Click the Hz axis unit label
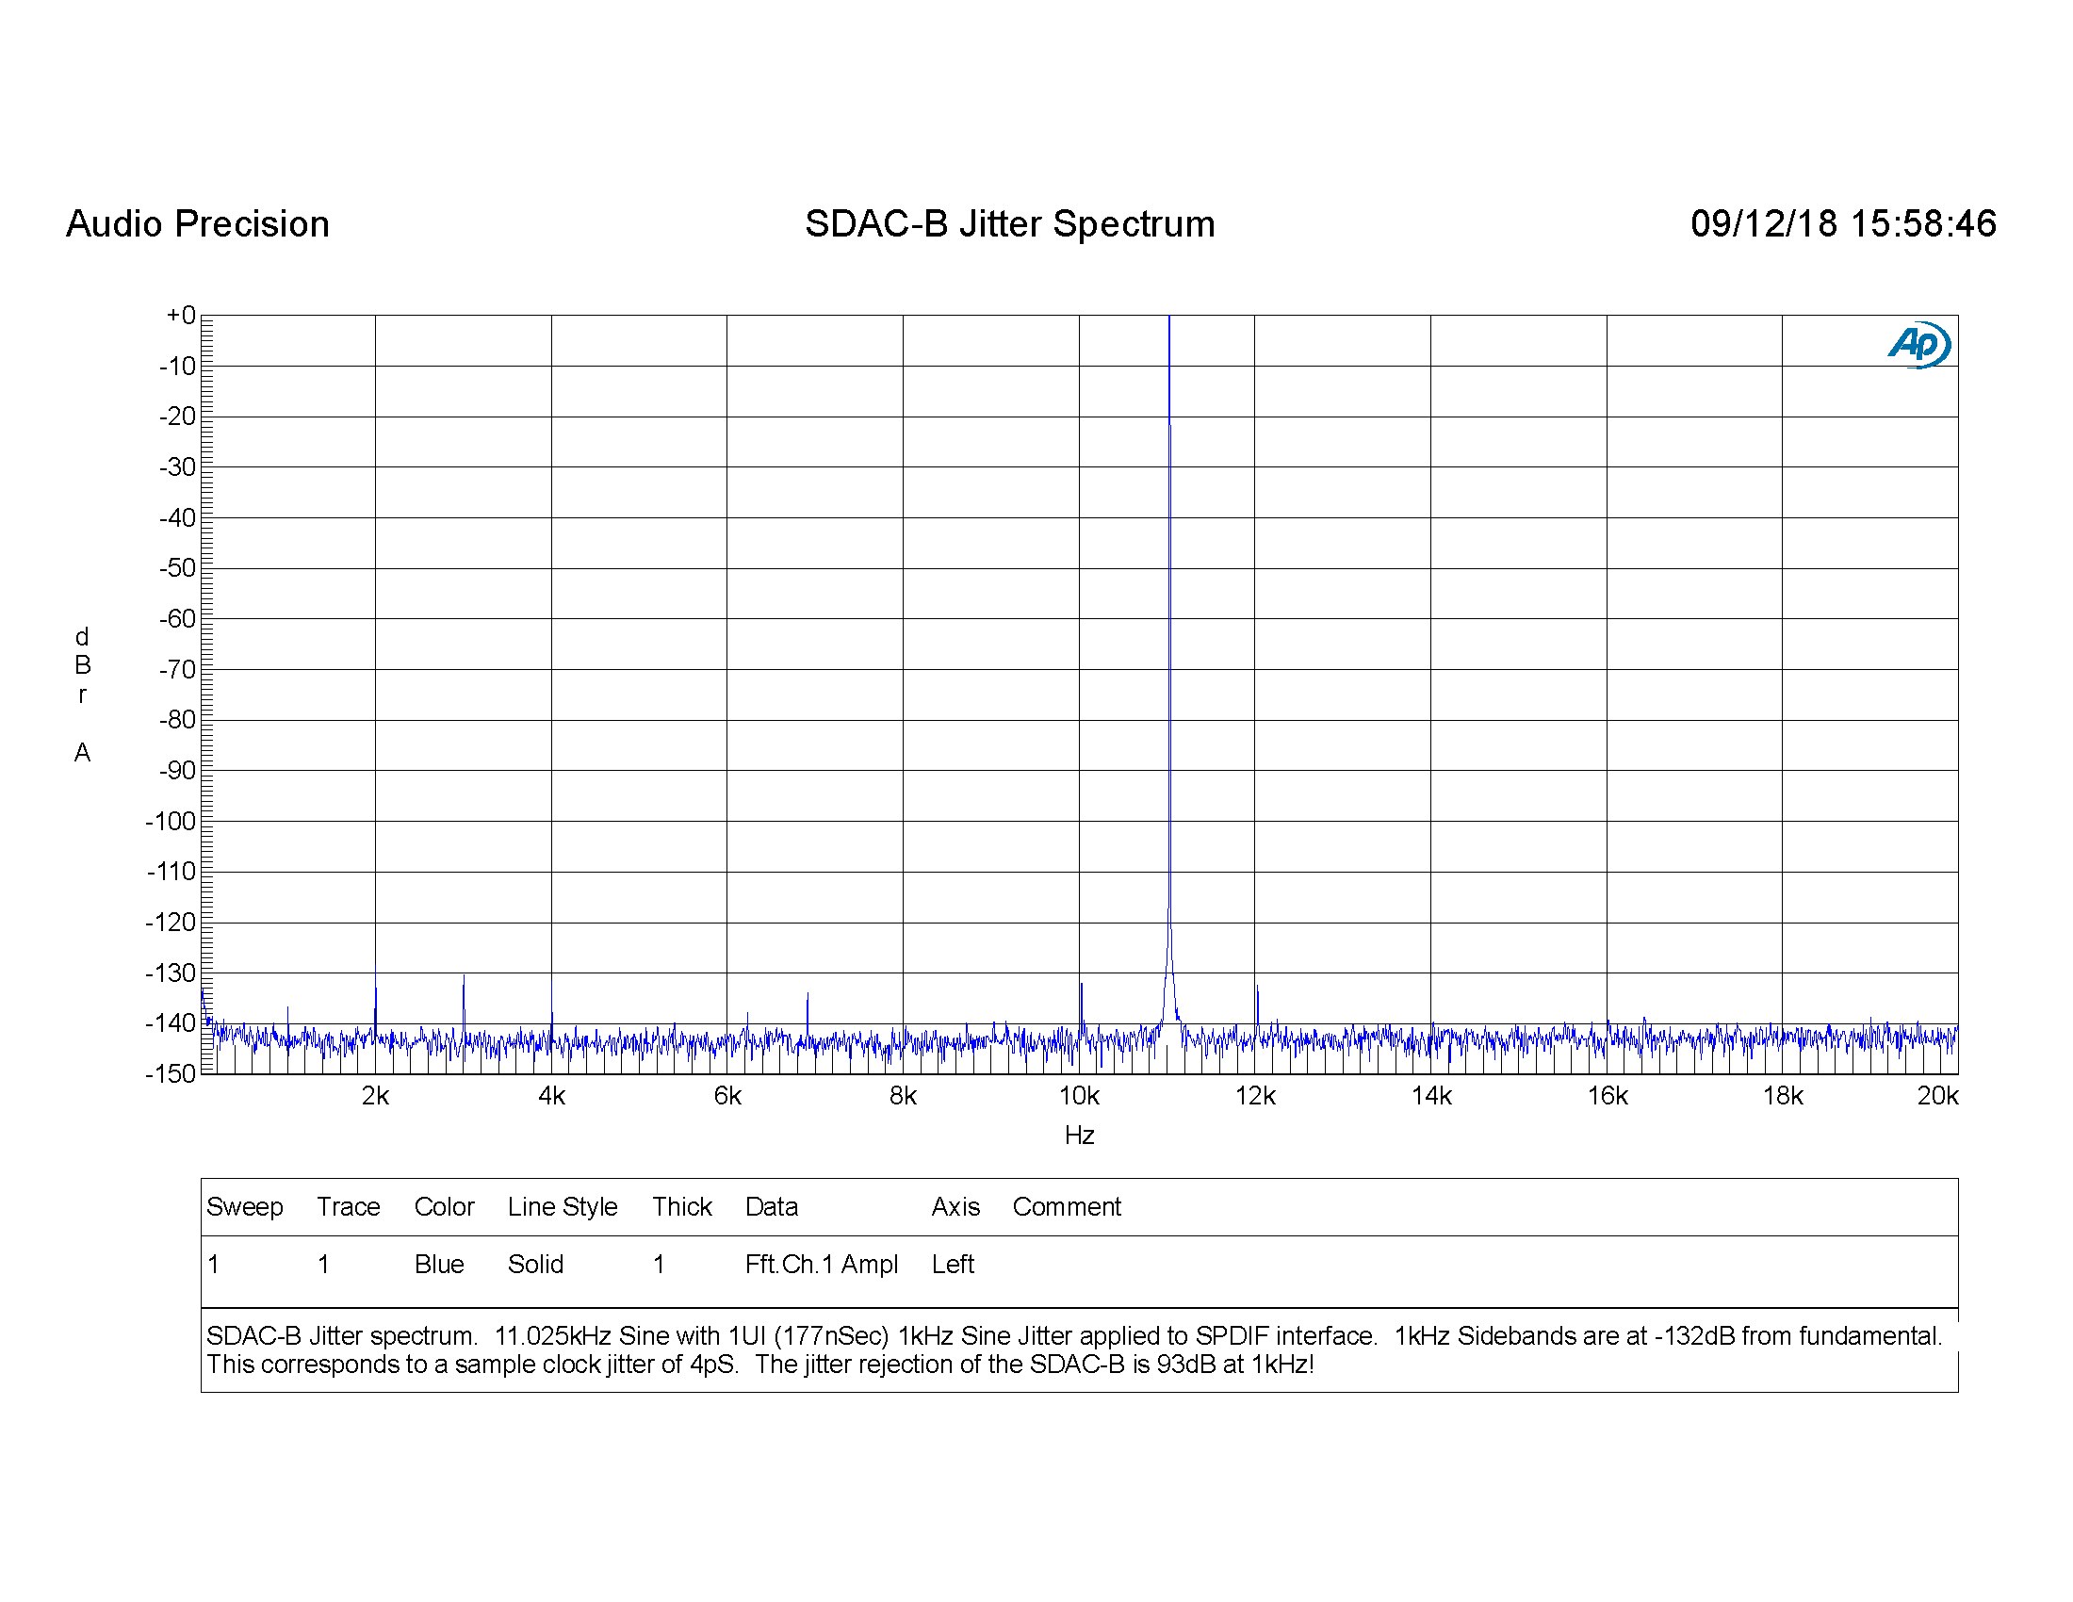This screenshot has height=1602, width=2073. pyautogui.click(x=1079, y=1136)
